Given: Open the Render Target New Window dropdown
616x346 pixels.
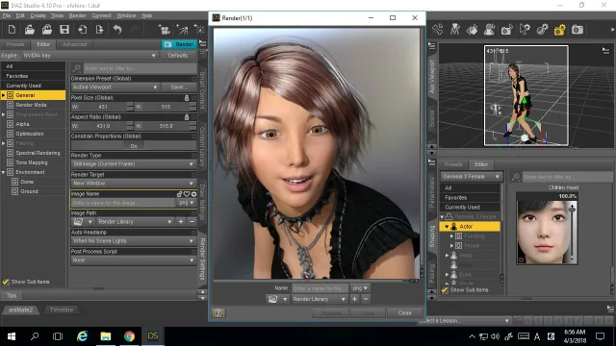Looking at the screenshot, I should pos(133,184).
